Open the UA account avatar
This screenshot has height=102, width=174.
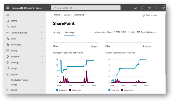point(164,8)
